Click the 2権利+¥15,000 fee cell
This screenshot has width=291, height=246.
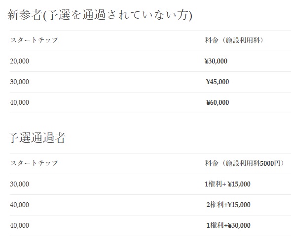point(228,205)
